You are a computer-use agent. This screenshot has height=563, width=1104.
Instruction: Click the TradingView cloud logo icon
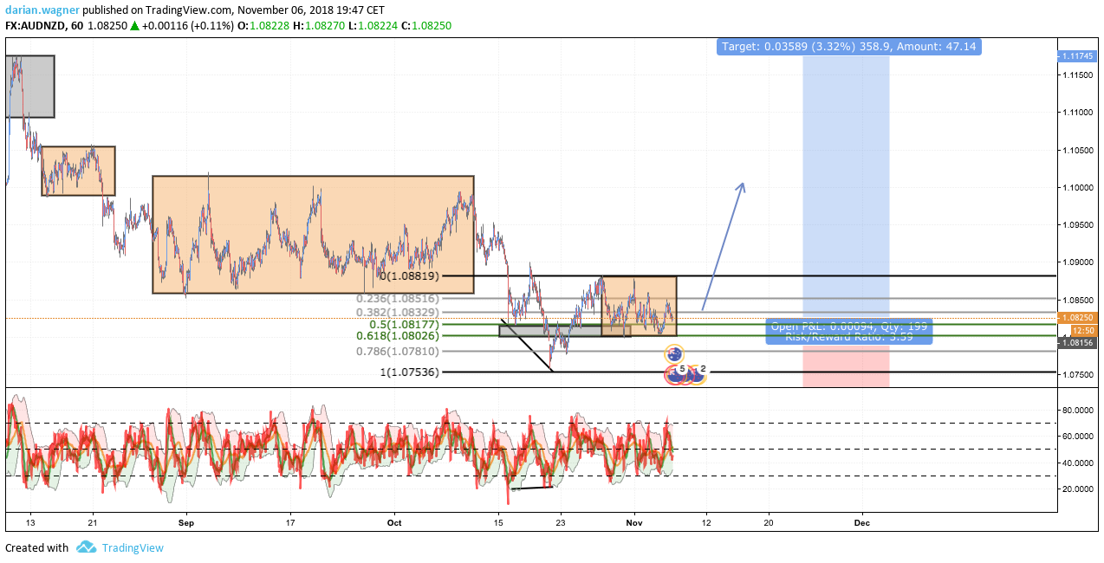(86, 547)
